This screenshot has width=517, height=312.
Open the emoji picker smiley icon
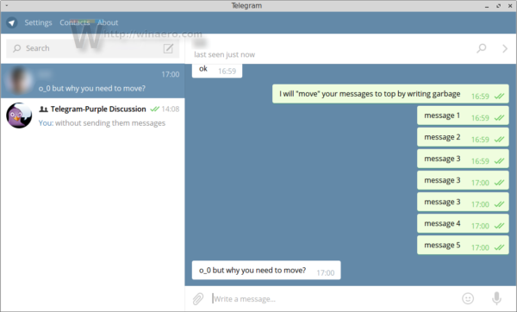click(468, 298)
